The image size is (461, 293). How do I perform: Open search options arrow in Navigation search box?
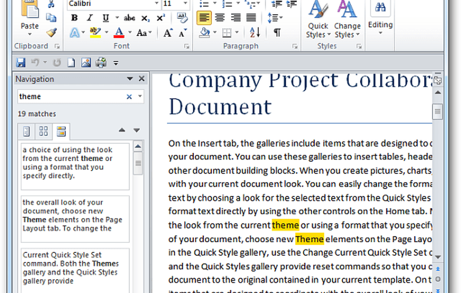140,97
